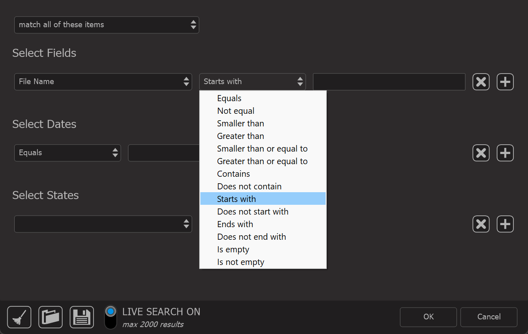Add another row under Select States
Viewport: 528px width, 334px height.
pyautogui.click(x=505, y=224)
